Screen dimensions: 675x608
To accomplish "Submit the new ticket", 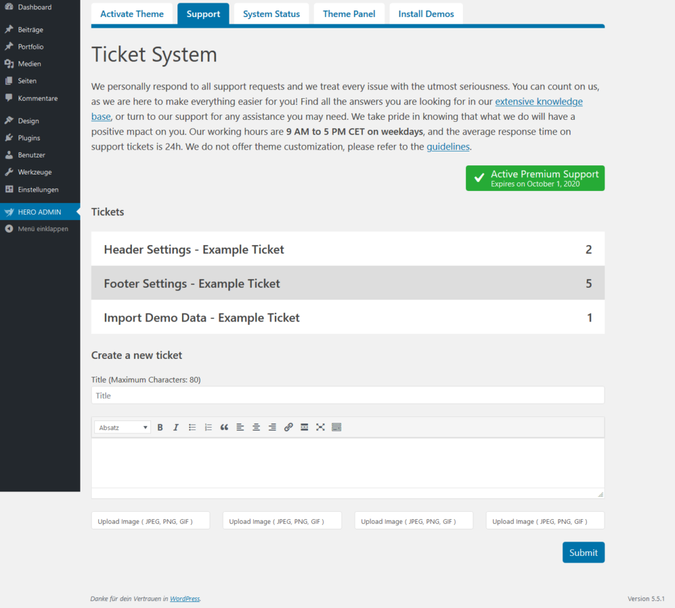I will (x=583, y=553).
